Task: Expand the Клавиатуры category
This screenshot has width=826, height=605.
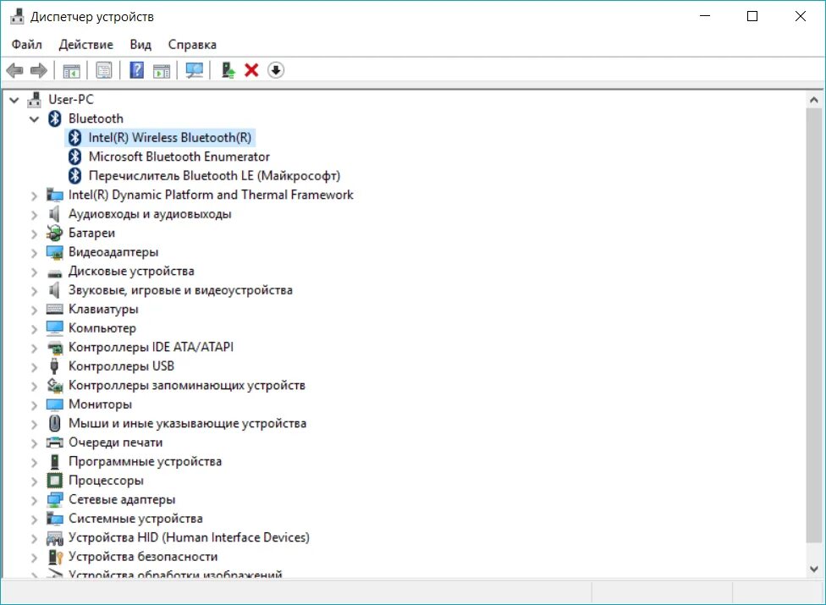Action: (x=34, y=310)
